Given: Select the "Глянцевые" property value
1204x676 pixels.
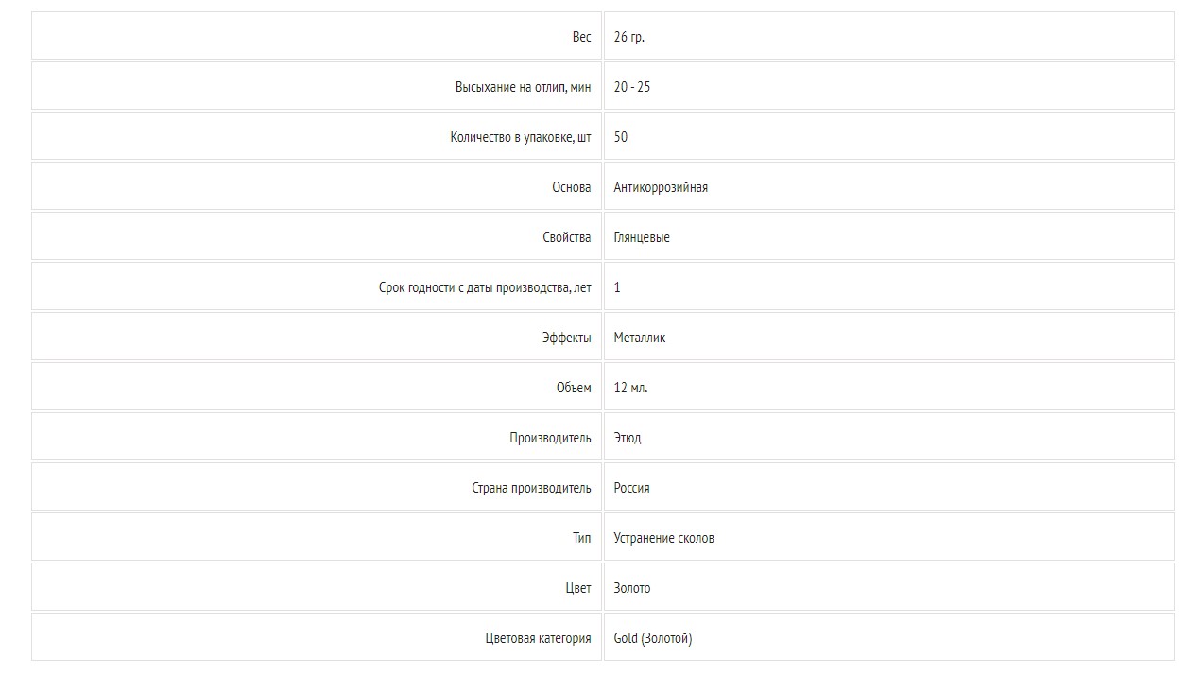Looking at the screenshot, I should [642, 237].
